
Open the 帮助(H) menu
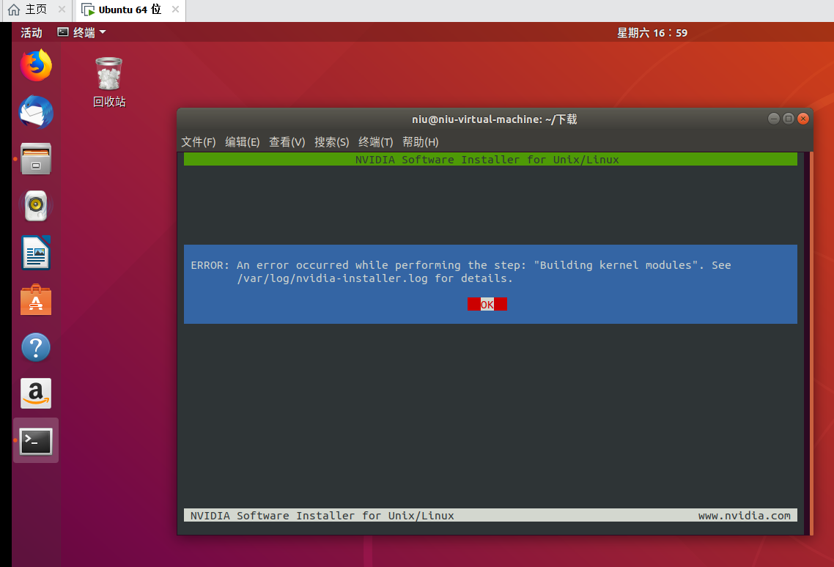click(421, 142)
